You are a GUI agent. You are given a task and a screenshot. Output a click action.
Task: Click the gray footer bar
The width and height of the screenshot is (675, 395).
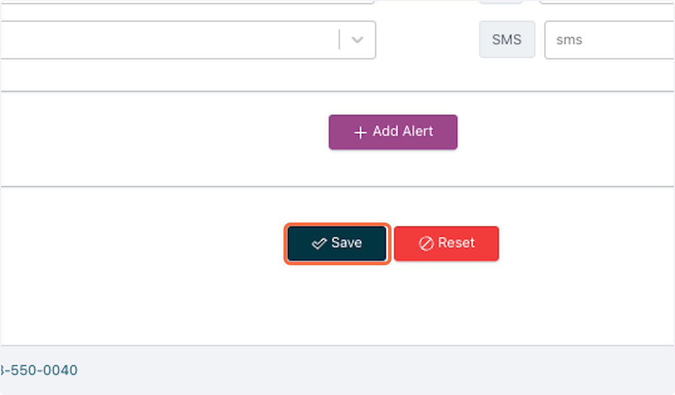click(337, 370)
